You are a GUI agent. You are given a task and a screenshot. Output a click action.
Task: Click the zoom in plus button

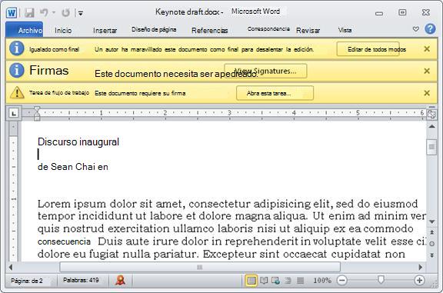tap(419, 280)
